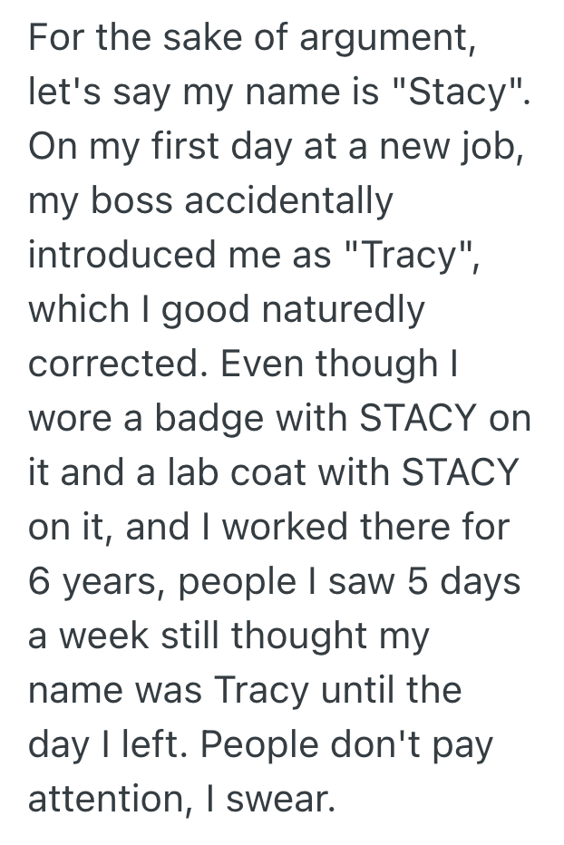Click the word "thought"
Viewport: 564px width, 845px height.
[300, 636]
